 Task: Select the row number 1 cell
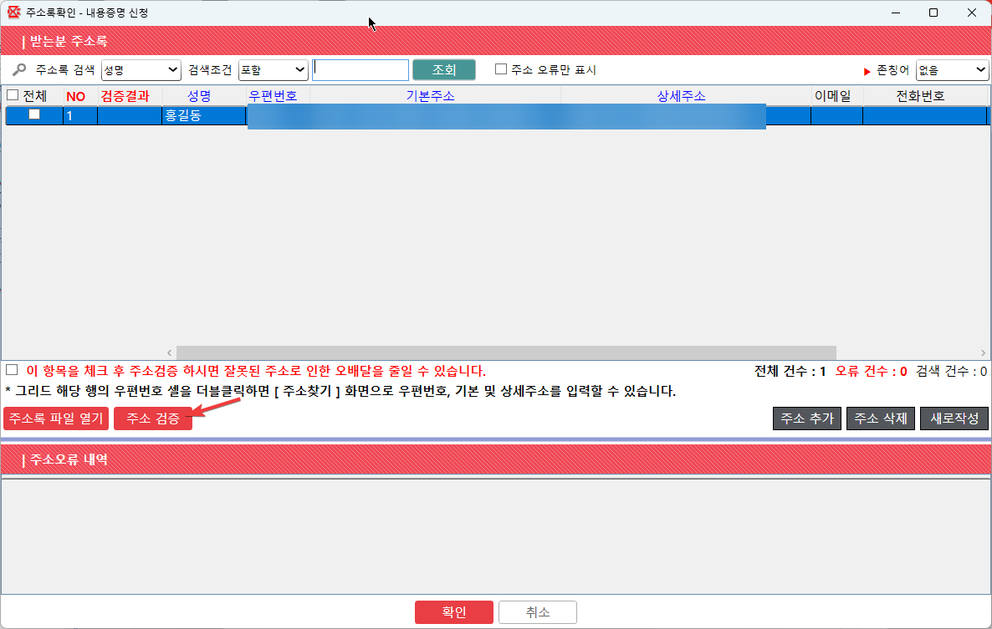[x=80, y=115]
